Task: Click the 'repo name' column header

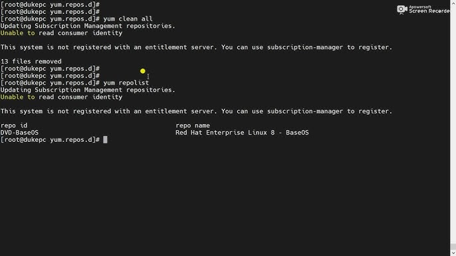Action: 193,125
